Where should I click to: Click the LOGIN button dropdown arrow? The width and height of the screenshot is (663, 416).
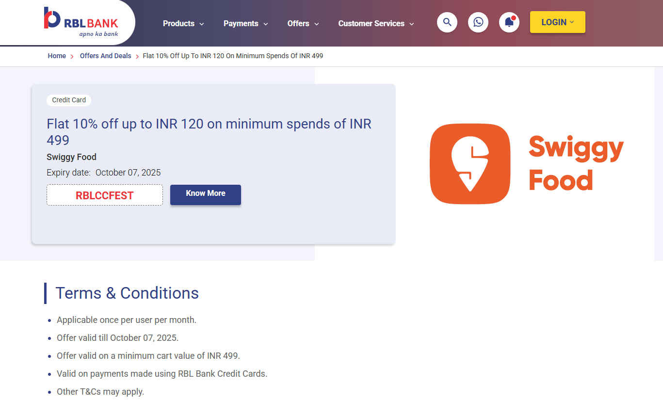pos(572,22)
